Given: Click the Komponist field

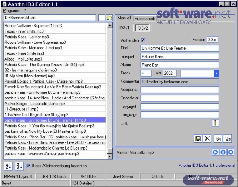Looking at the screenshot, I should pyautogui.click(x=180, y=90).
